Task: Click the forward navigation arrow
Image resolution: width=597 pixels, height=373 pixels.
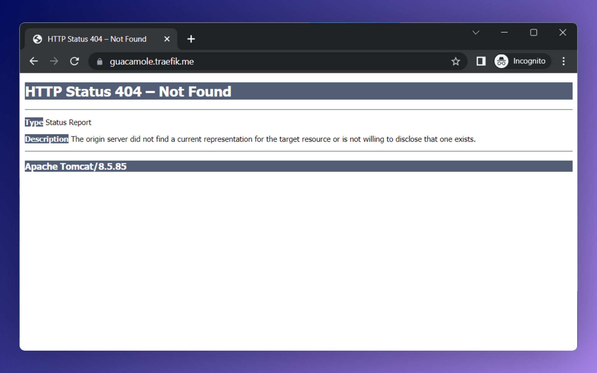Action: point(54,61)
